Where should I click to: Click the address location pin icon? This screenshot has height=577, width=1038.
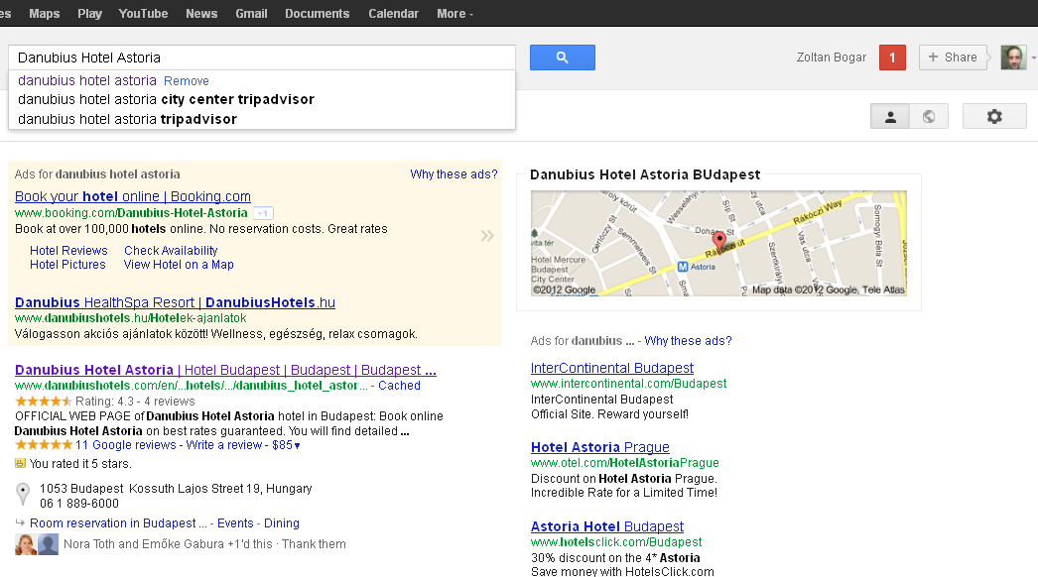[x=23, y=495]
